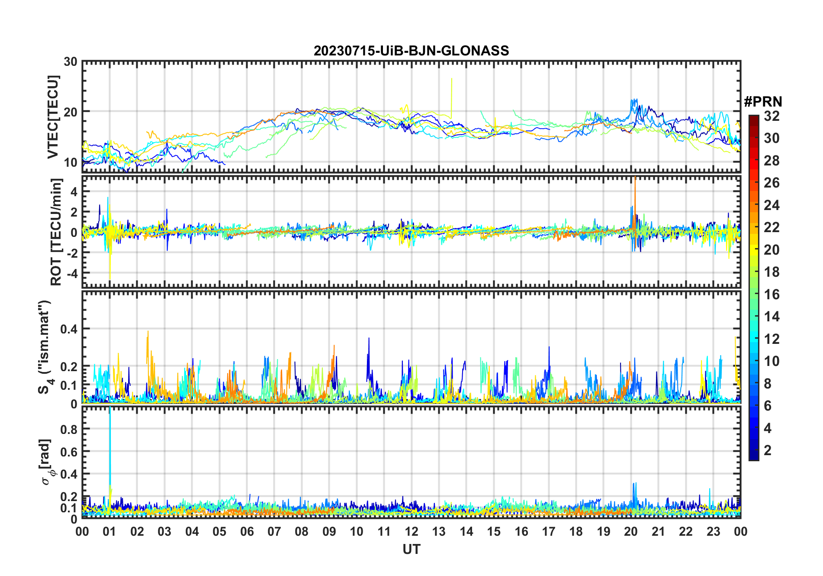Click the 01 hour tick on the UT axis

109,531
